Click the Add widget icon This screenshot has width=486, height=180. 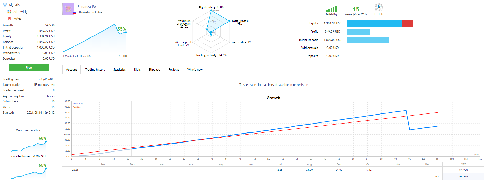9,12
